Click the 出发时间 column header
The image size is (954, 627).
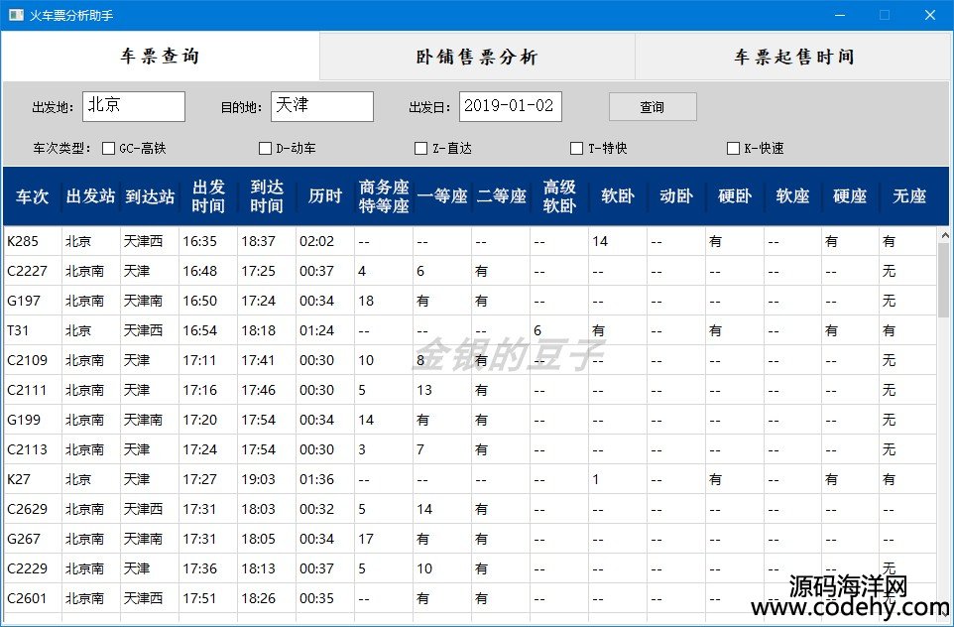point(208,196)
